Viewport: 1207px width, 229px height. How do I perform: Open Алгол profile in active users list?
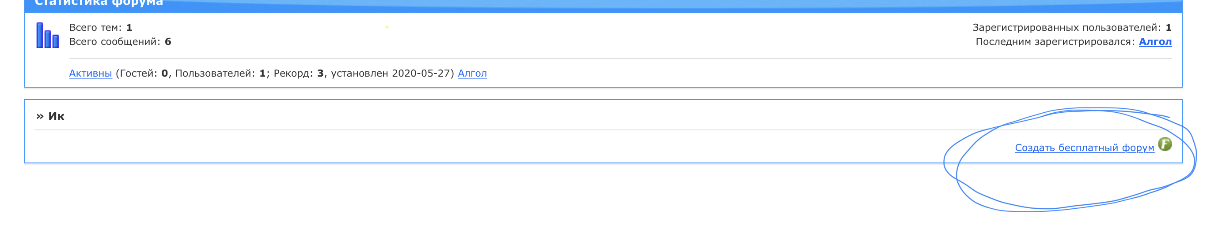(x=472, y=74)
